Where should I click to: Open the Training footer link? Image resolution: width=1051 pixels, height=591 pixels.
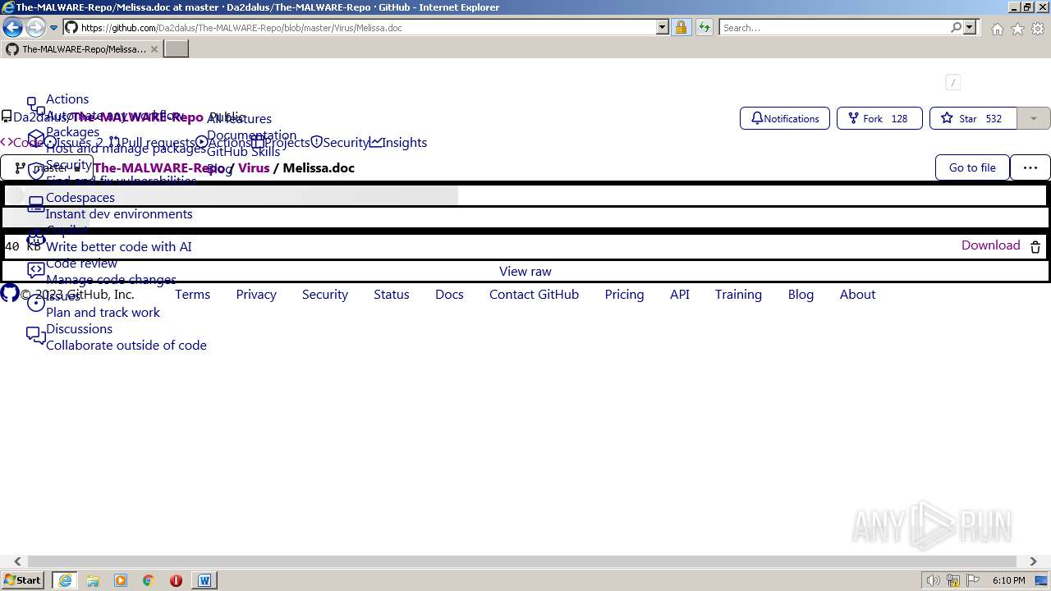point(738,294)
